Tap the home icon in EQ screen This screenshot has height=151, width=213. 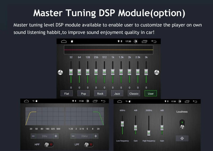64,41
